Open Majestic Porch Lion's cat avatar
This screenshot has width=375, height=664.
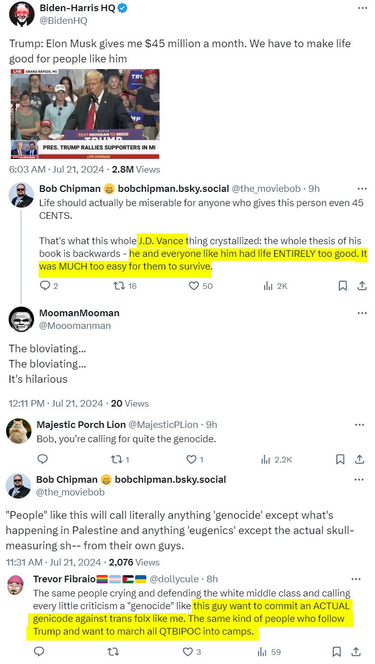click(19, 431)
